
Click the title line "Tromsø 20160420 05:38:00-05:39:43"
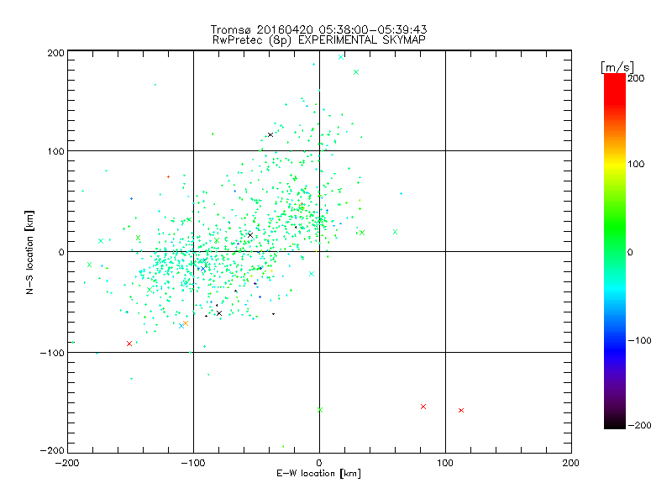[318, 29]
